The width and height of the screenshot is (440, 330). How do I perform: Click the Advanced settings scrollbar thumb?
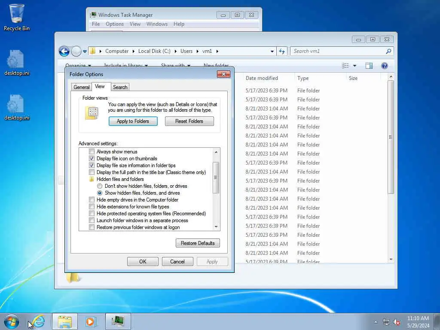pos(216,177)
